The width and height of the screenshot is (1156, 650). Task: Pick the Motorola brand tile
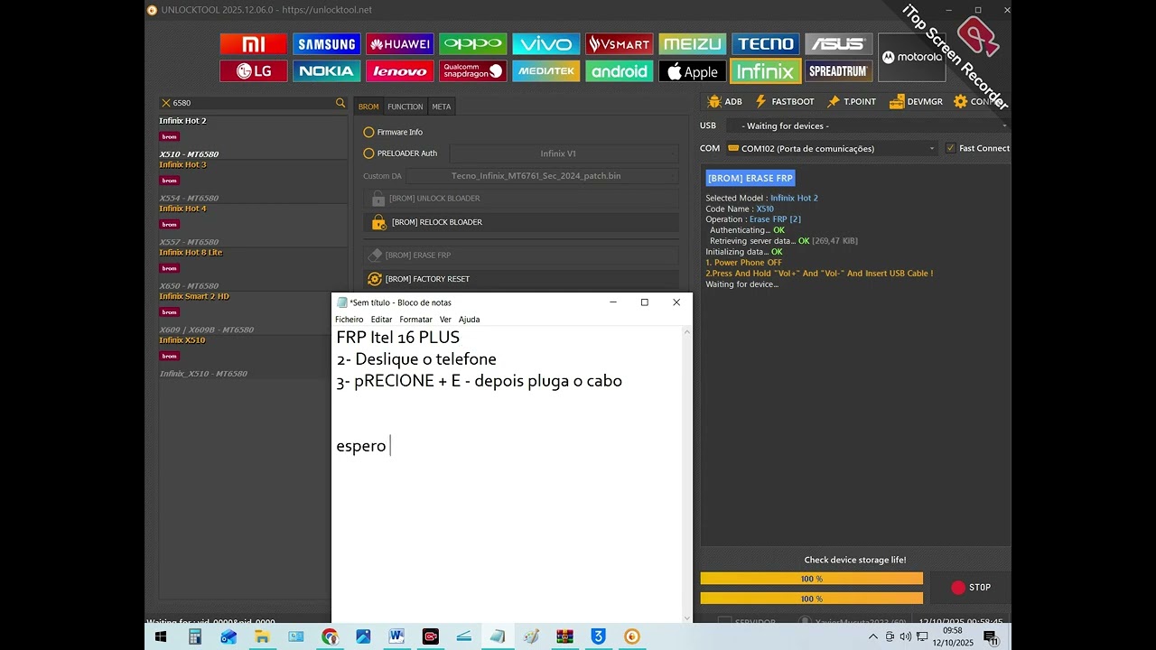[x=912, y=58]
